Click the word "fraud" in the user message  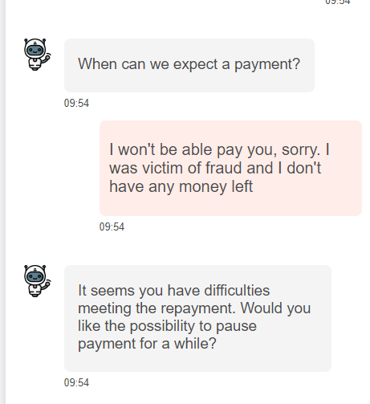[x=224, y=168]
